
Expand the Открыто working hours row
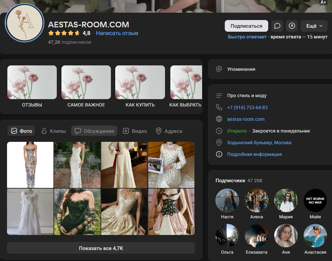coord(237,131)
